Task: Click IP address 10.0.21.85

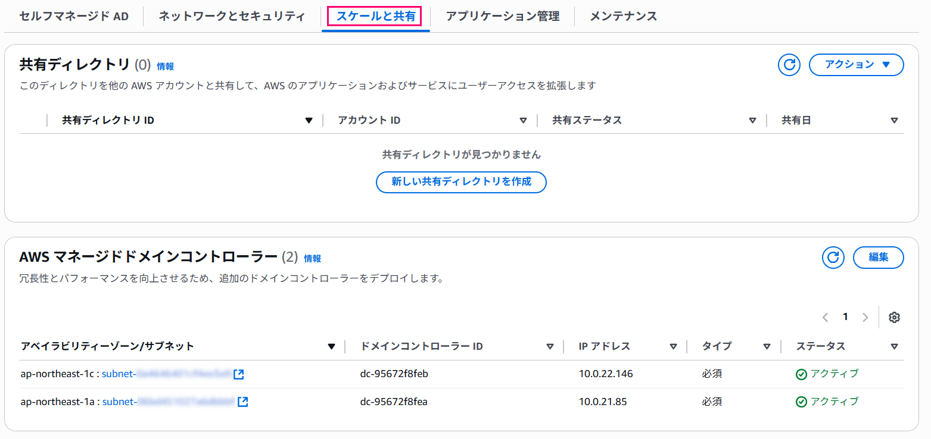Action: (x=603, y=402)
